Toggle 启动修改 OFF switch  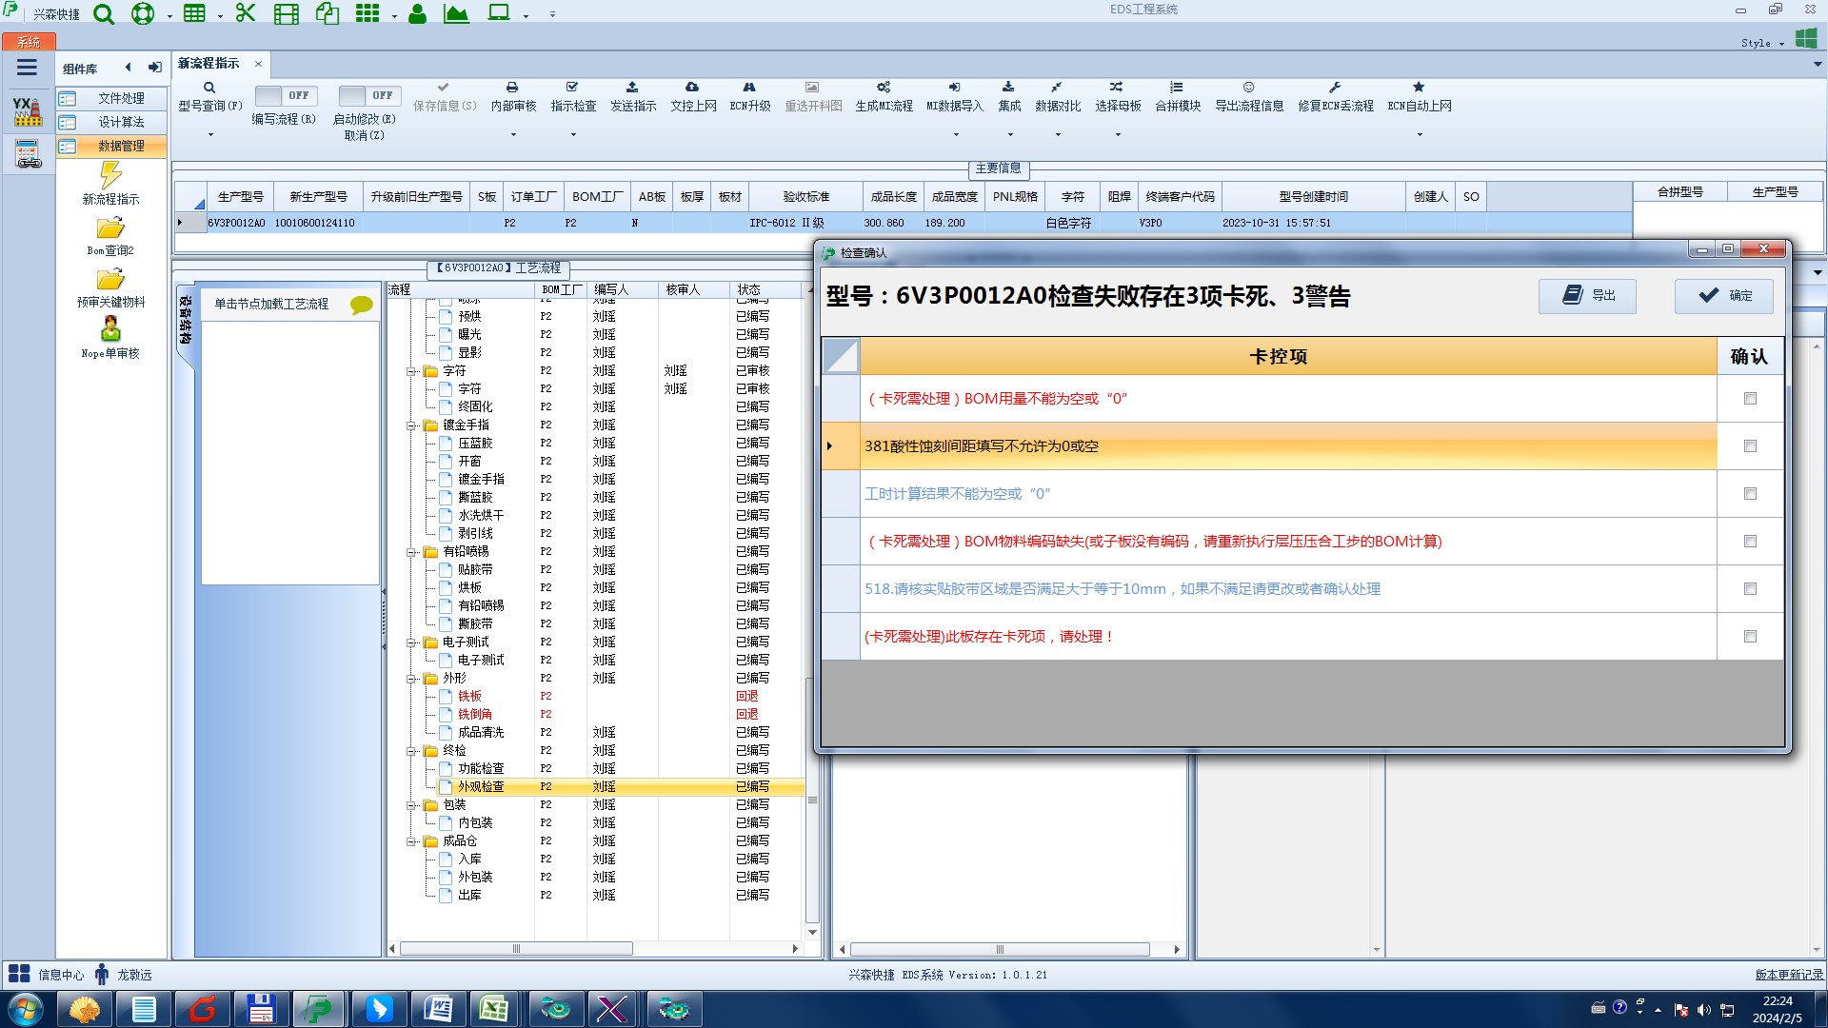click(x=368, y=96)
